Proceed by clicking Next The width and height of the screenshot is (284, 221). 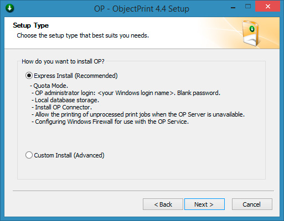coord(204,204)
